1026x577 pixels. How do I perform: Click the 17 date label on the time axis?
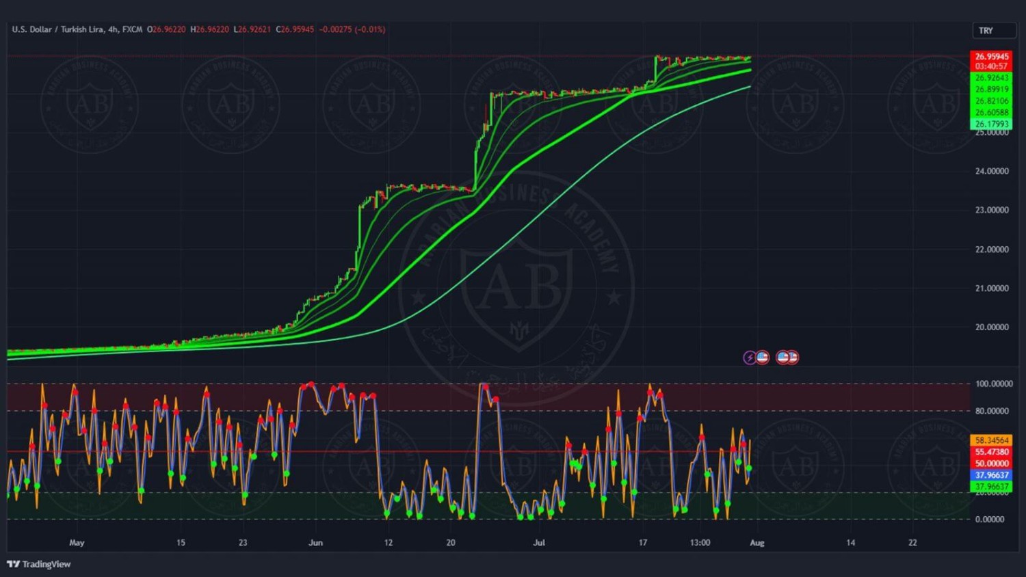[643, 543]
